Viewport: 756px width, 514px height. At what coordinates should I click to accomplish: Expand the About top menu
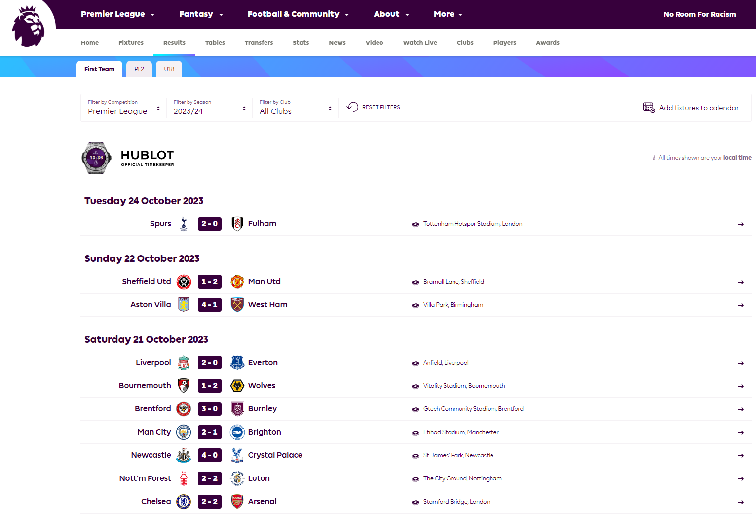pyautogui.click(x=391, y=14)
